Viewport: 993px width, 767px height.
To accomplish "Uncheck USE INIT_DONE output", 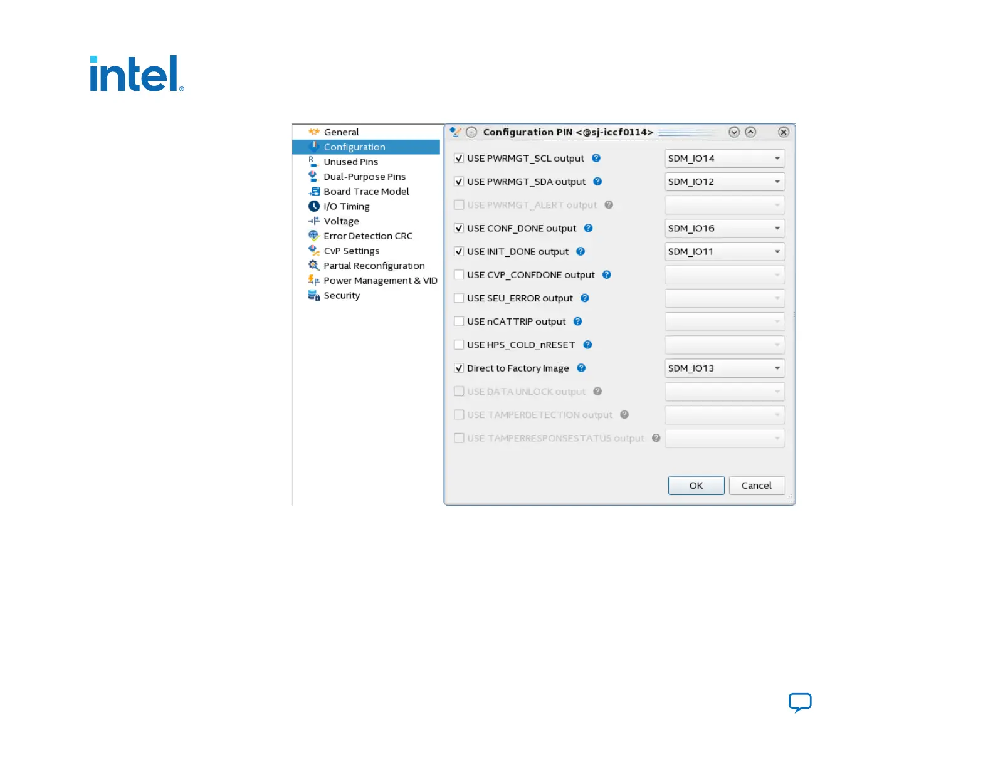I will [459, 251].
